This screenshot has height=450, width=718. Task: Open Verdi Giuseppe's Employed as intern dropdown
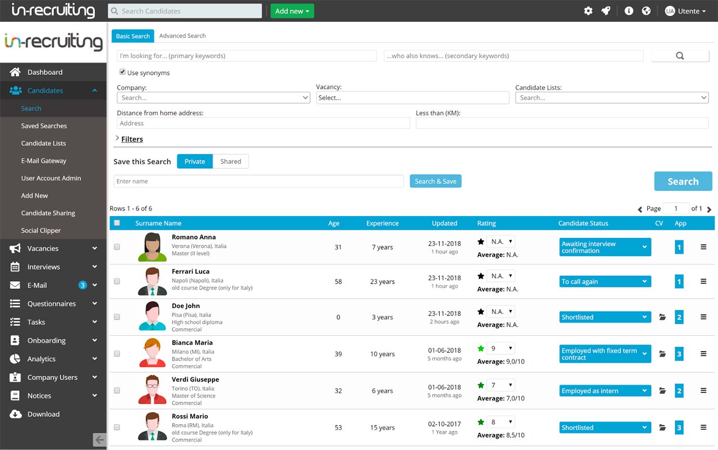pos(605,391)
